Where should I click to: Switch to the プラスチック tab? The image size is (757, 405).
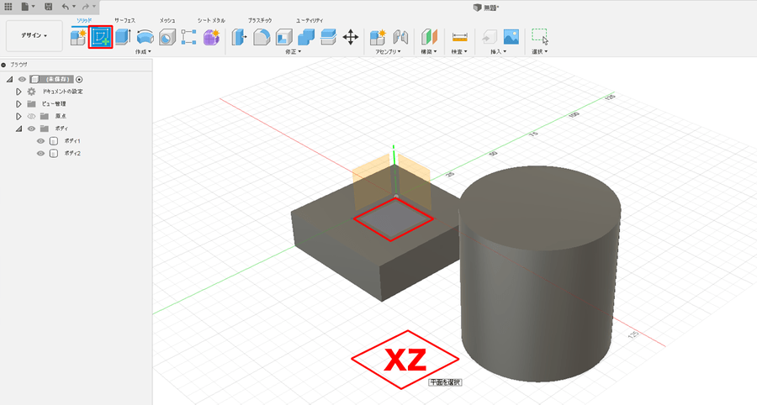coord(260,20)
